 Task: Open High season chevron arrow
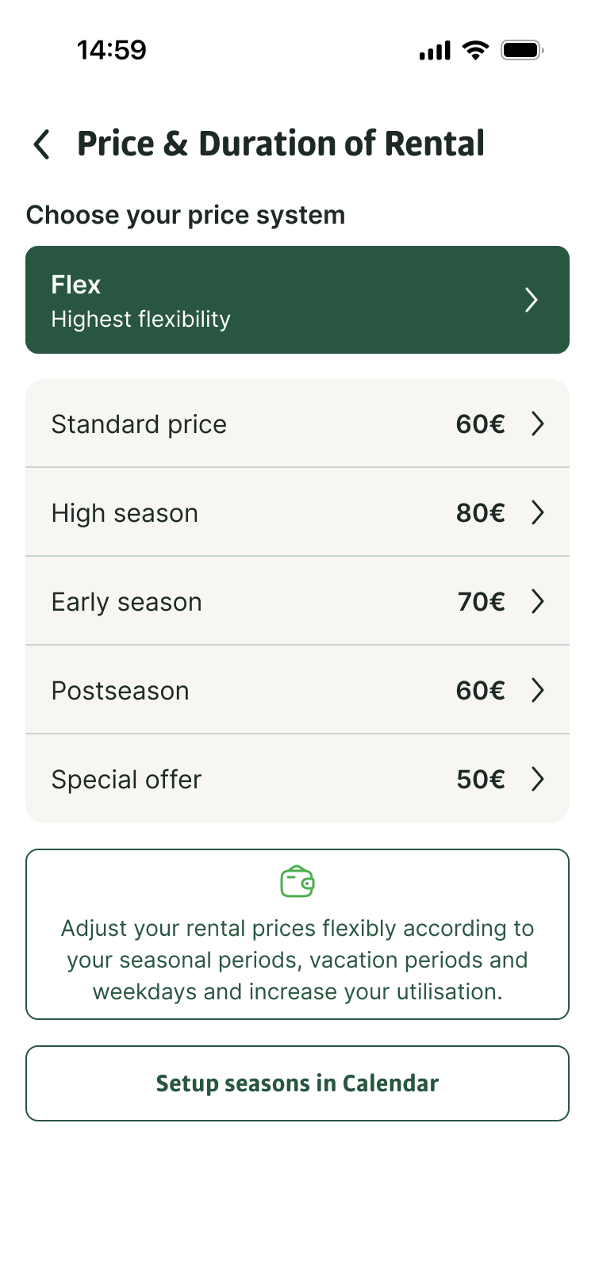coord(538,513)
